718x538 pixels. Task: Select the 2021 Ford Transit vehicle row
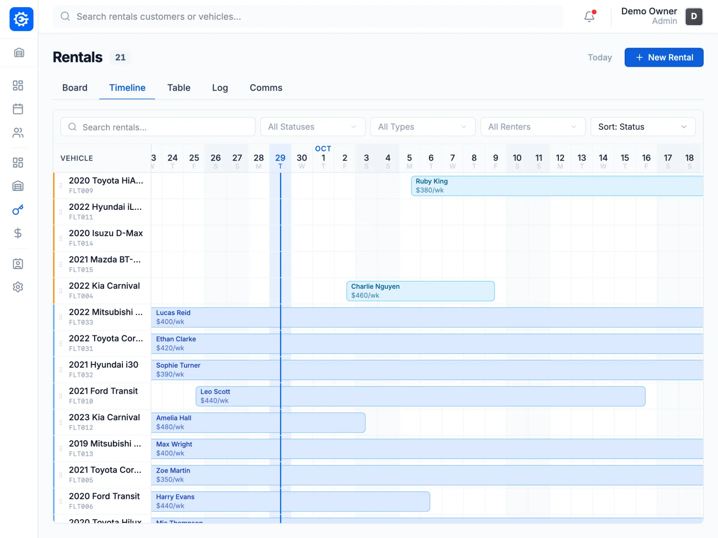click(x=102, y=396)
